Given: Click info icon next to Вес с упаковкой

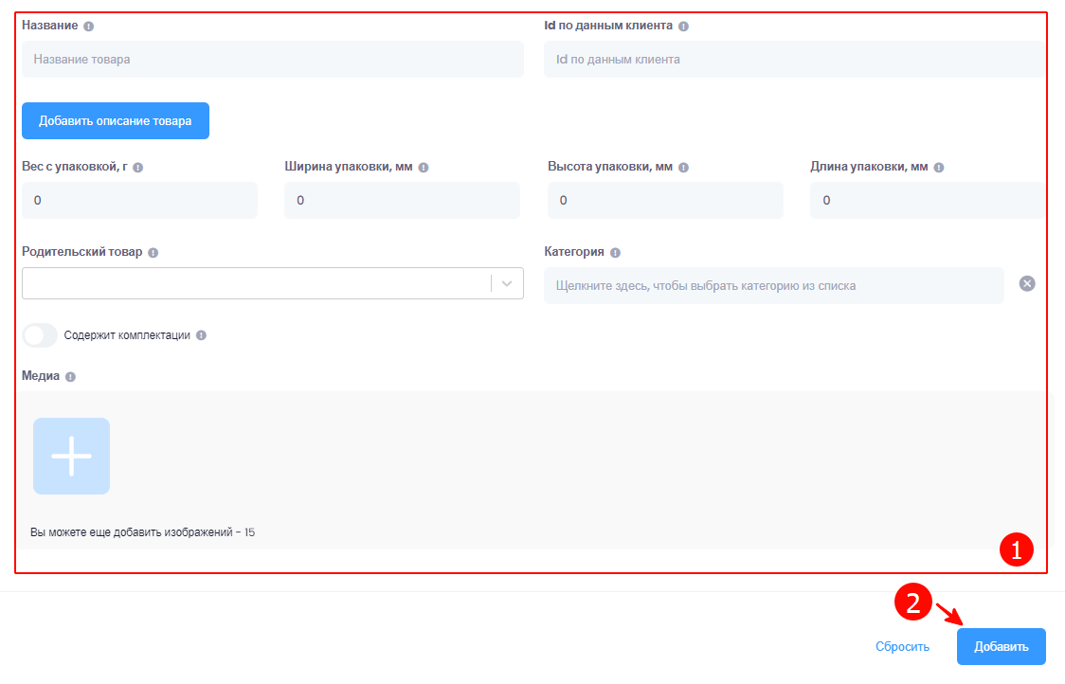Looking at the screenshot, I should click(138, 167).
